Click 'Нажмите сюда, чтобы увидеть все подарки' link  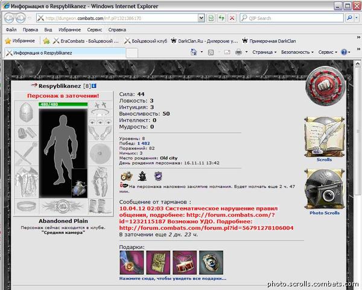click(x=173, y=279)
